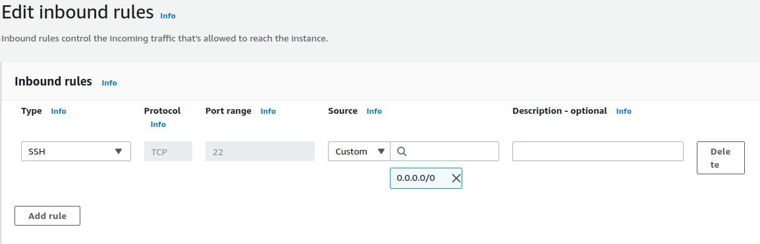The height and width of the screenshot is (244, 760).
Task: Open Info link beside Inbound rules heading
Action: pos(109,83)
